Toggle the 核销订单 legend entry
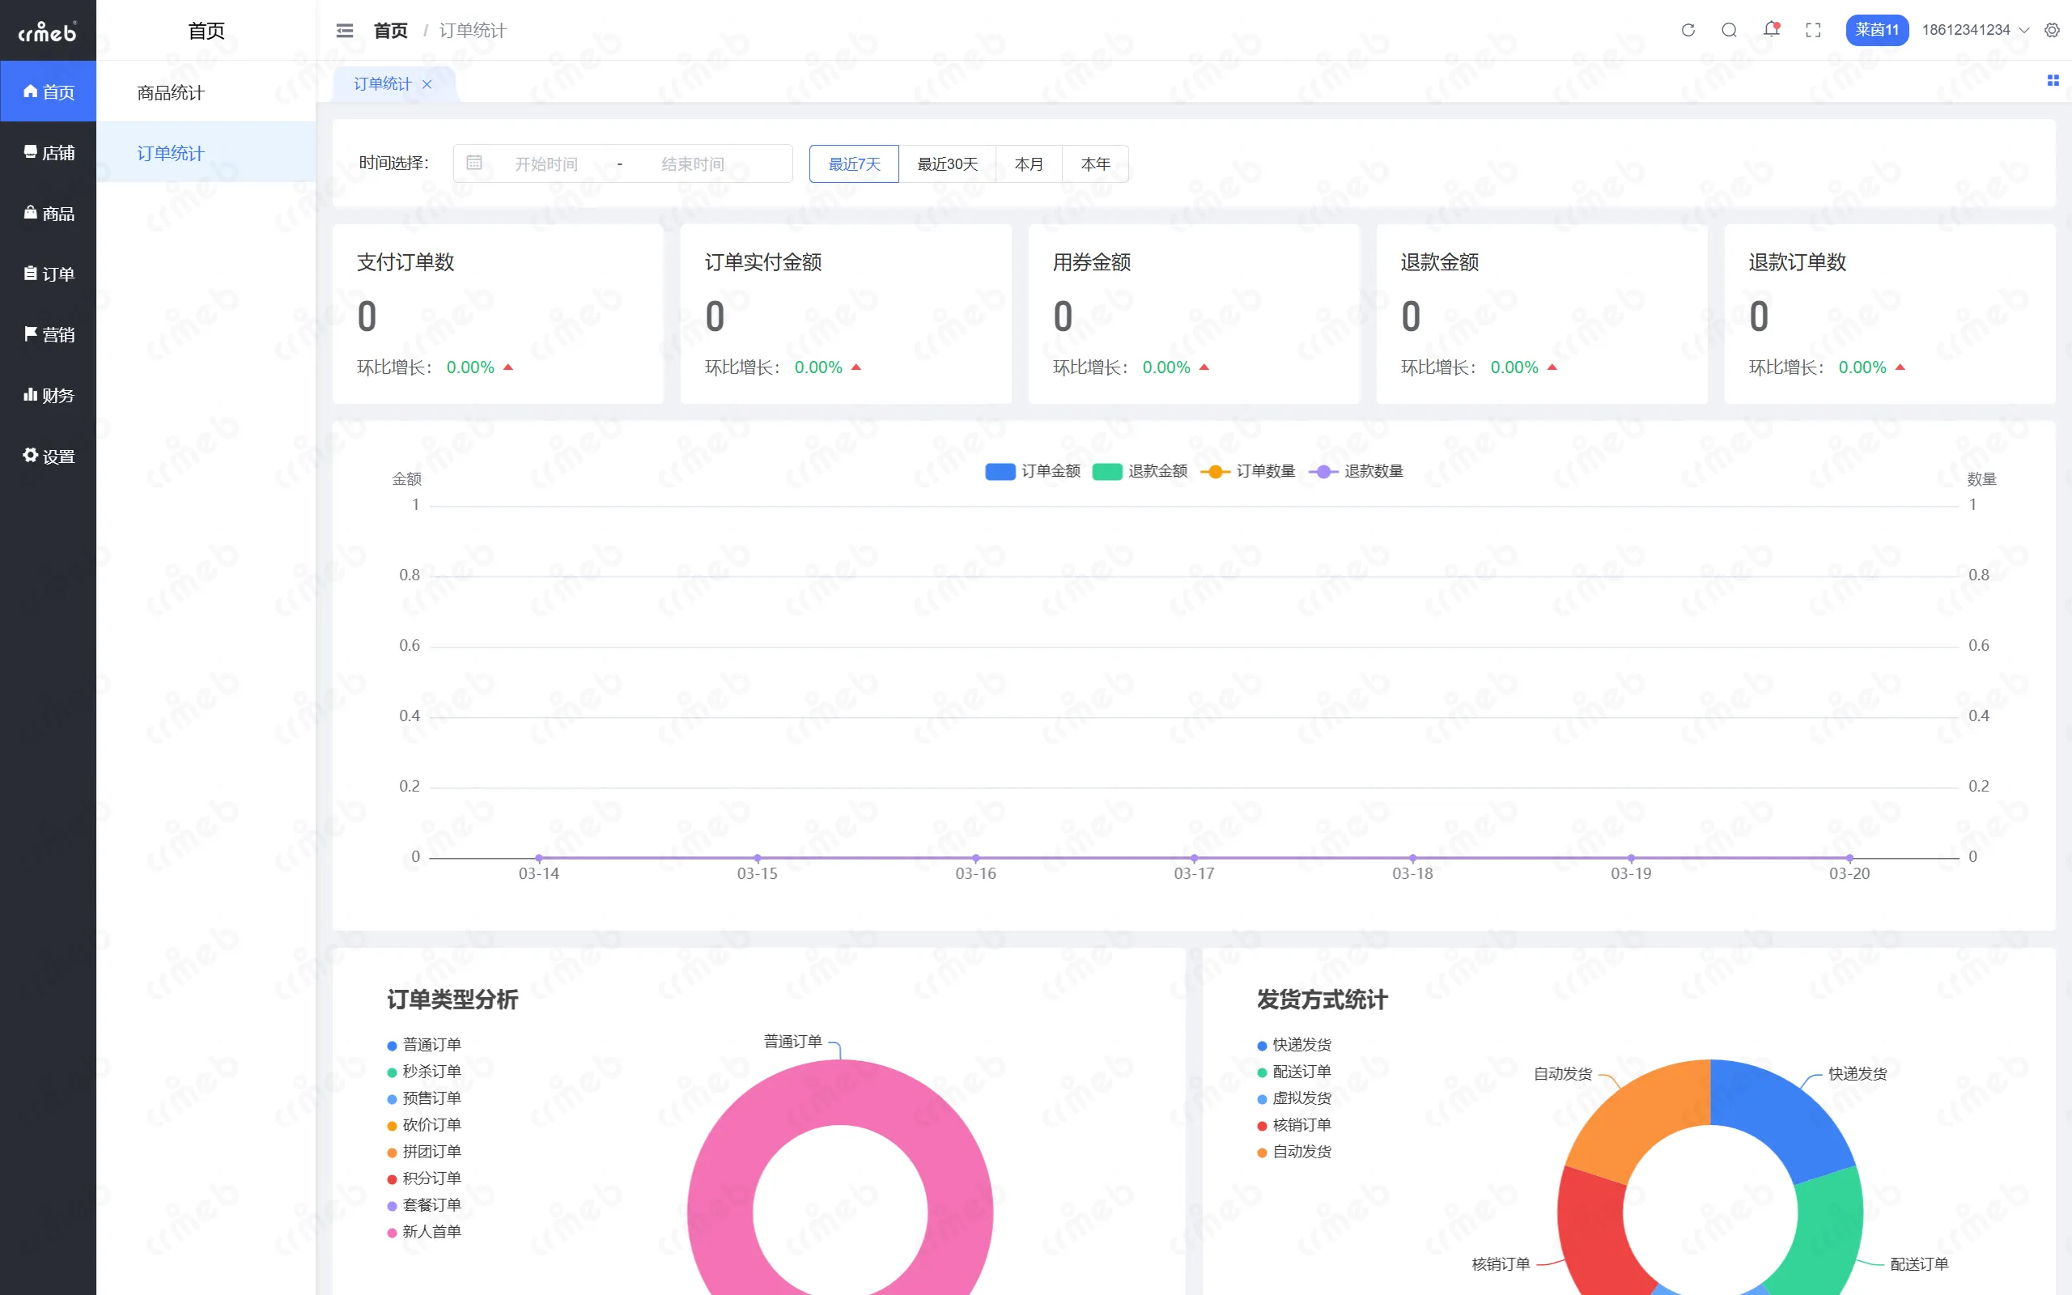 tap(1293, 1124)
